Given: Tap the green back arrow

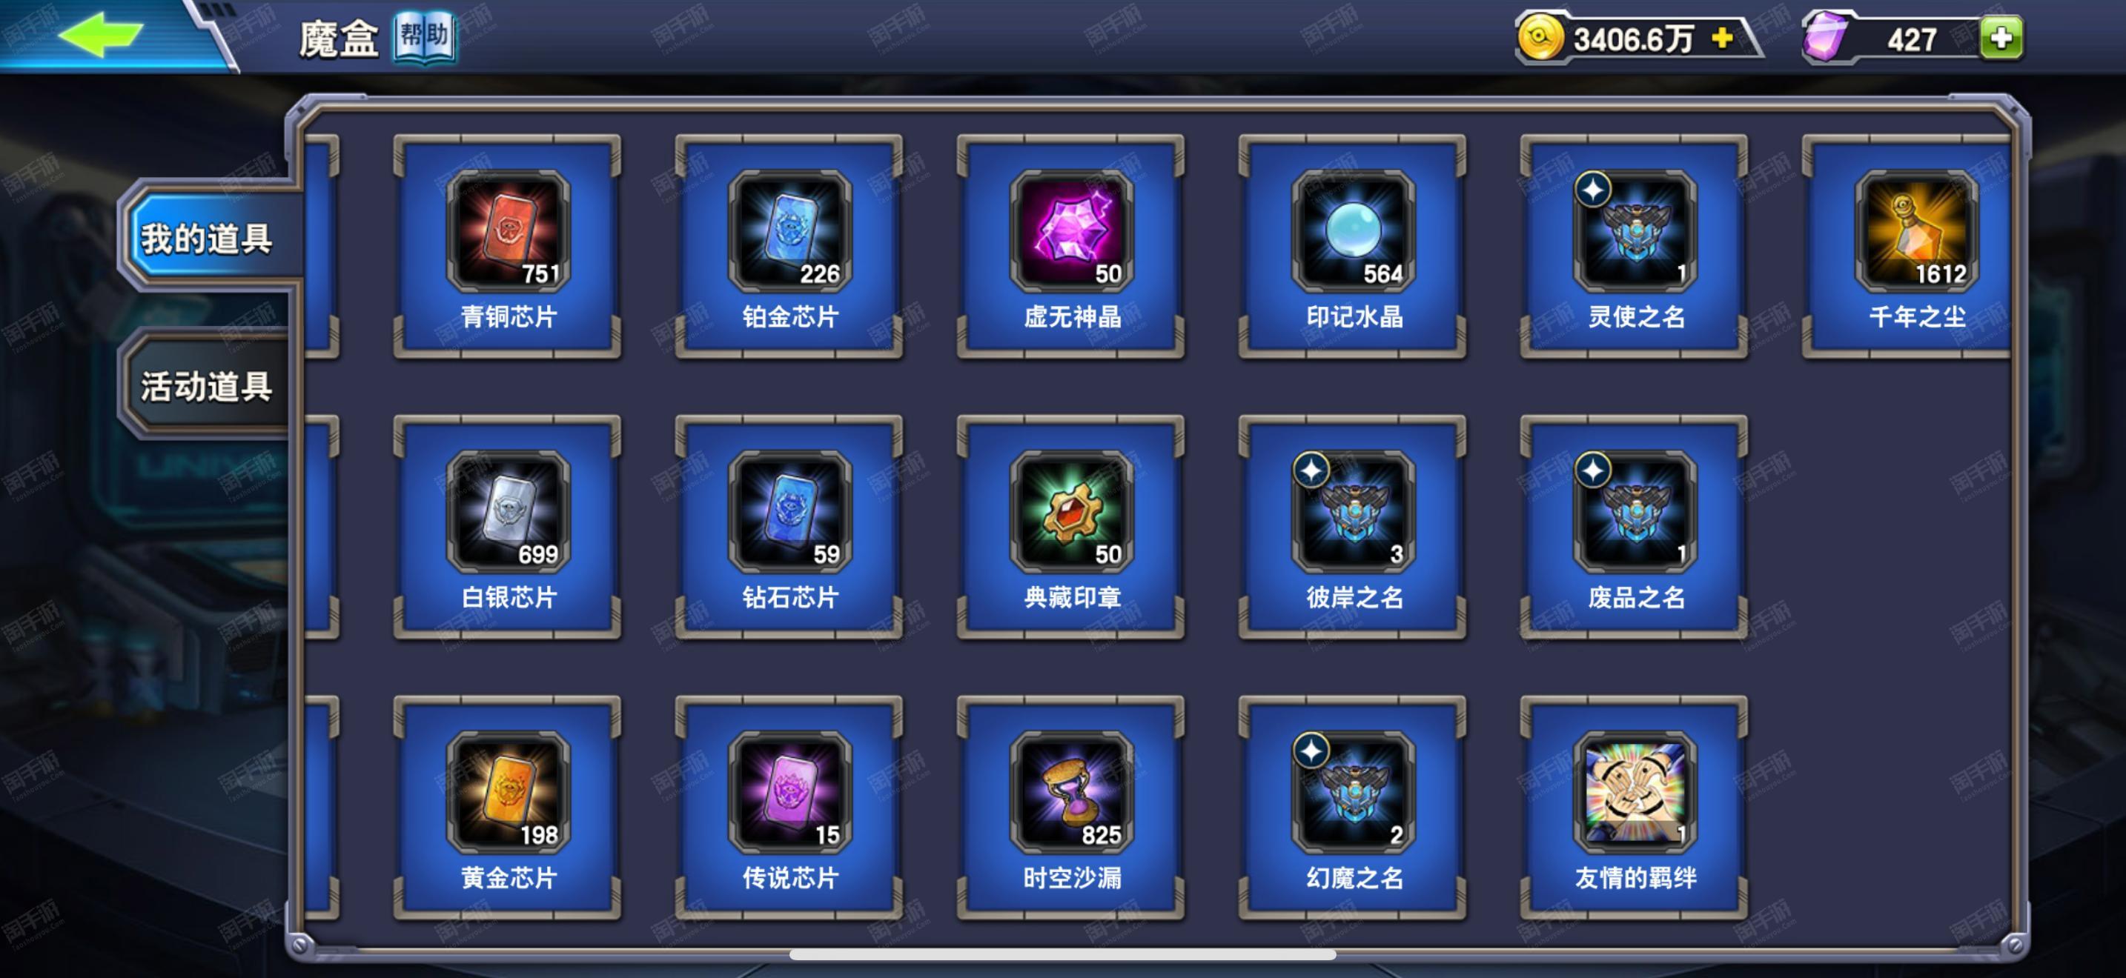Looking at the screenshot, I should 101,35.
